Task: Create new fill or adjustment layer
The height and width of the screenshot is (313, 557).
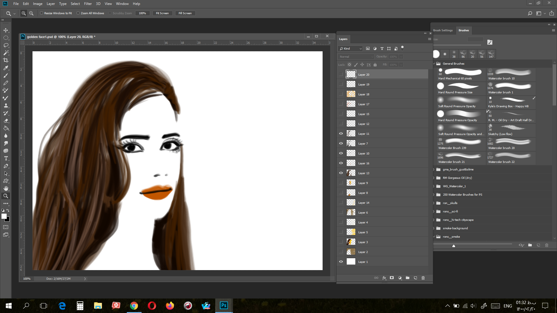Action: point(400,278)
